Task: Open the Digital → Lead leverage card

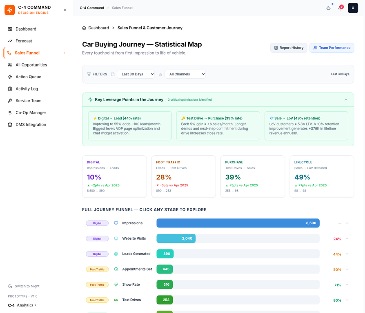Action: (130, 126)
